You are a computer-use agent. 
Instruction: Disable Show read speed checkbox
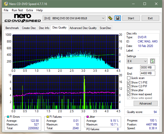tap(129, 94)
